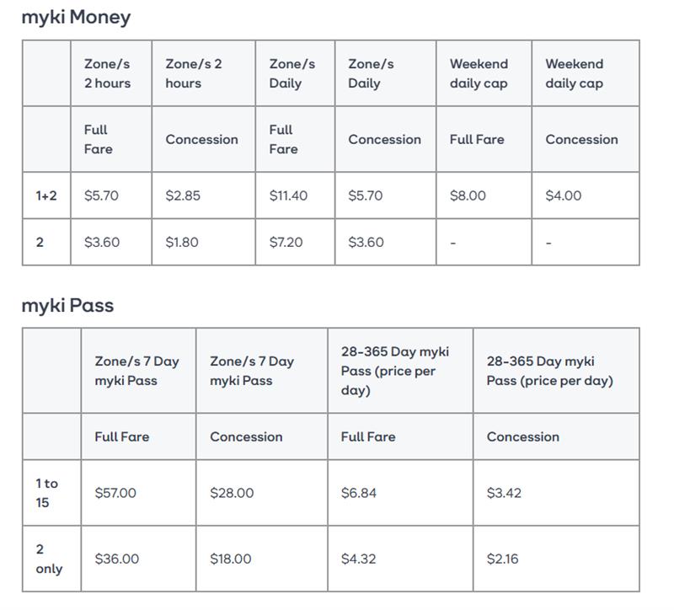Click the $4.32 per day price cell
The height and width of the screenshot is (610, 674).
click(359, 559)
